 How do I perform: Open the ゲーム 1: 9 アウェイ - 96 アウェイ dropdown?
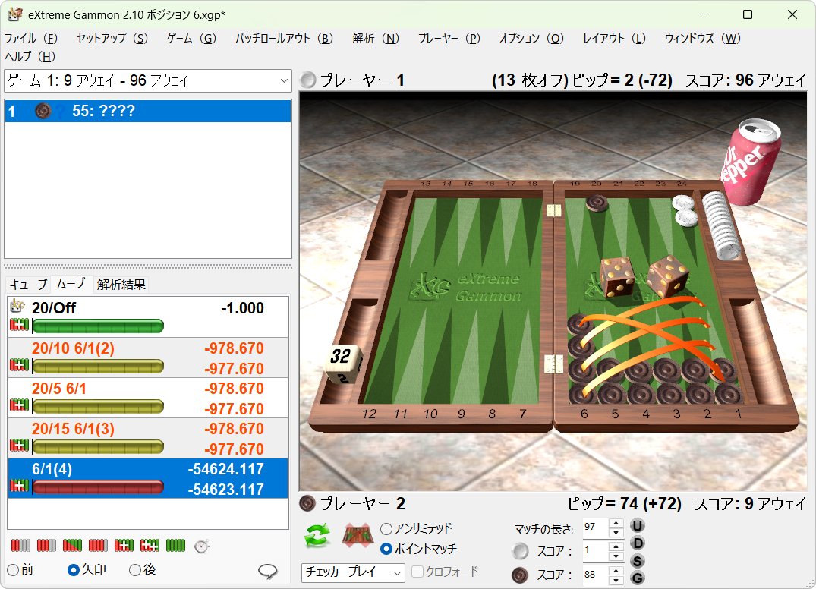tap(148, 80)
